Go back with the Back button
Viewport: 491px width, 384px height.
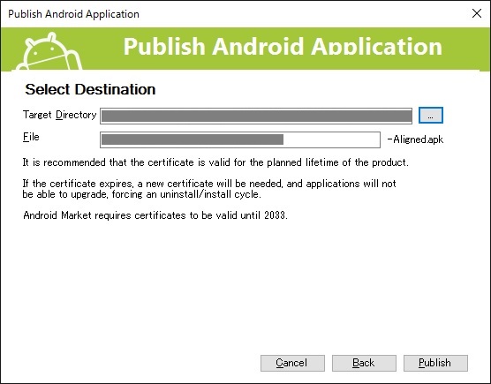coord(364,363)
